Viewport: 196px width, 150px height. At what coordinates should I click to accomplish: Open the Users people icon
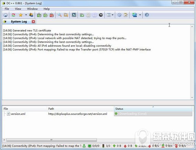tap(31, 15)
